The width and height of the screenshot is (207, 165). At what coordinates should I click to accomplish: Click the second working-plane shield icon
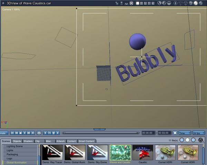164,3
